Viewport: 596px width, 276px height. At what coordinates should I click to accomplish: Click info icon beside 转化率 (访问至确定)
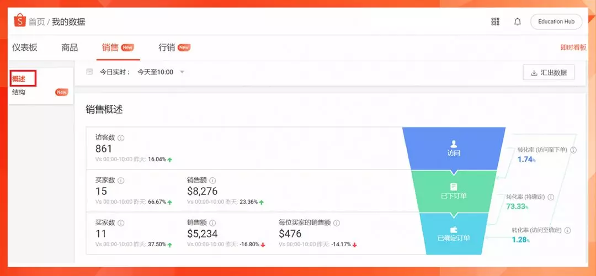pos(567,230)
